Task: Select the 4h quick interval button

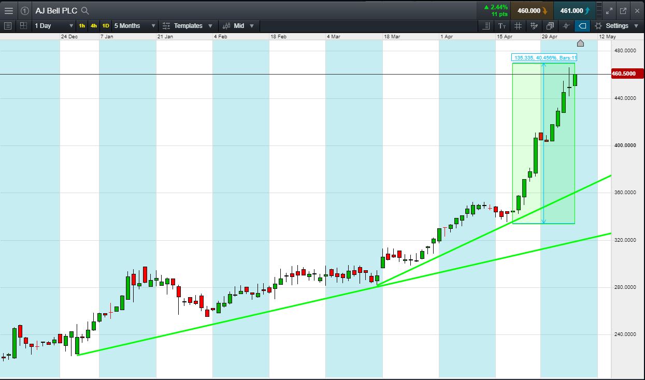Action: click(94, 26)
